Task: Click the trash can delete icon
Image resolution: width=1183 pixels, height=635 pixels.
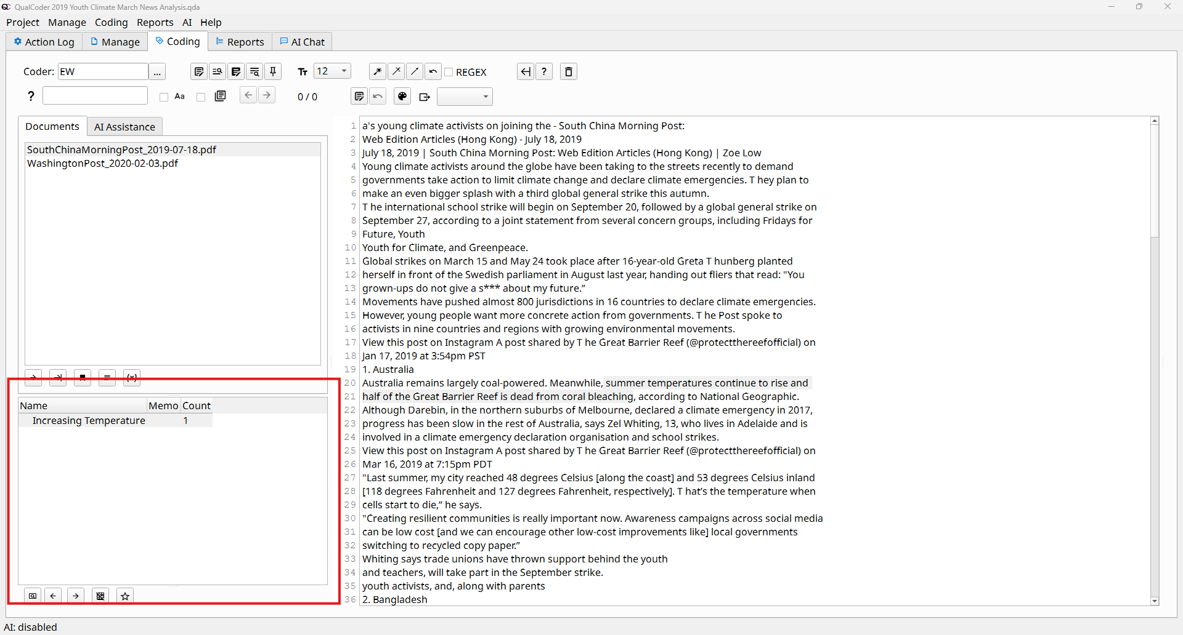Action: coord(568,72)
